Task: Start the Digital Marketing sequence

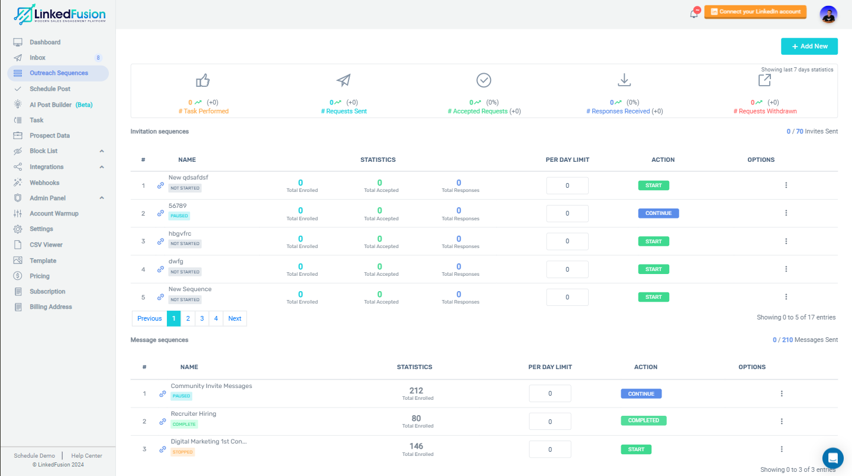Action: coord(636,449)
